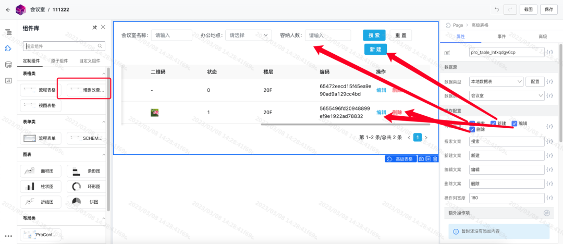
Task: Collapse the 表格类 section
Action: click(x=104, y=74)
